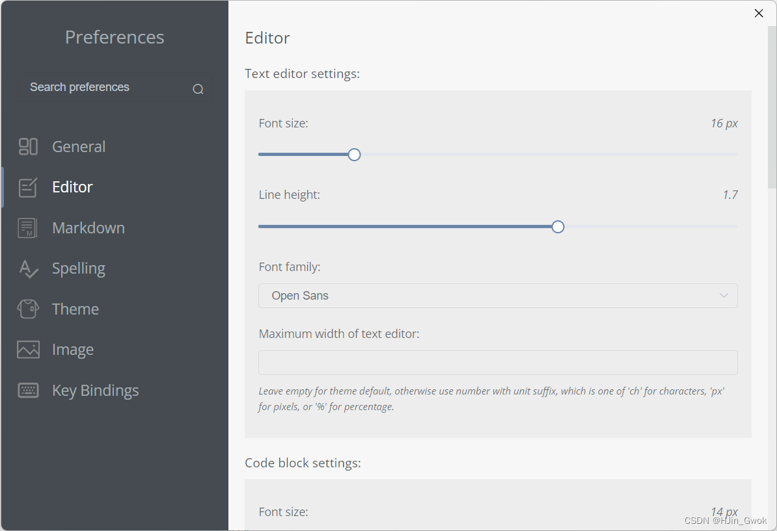777x531 pixels.
Task: Click the Theme shirt icon
Action: [28, 309]
